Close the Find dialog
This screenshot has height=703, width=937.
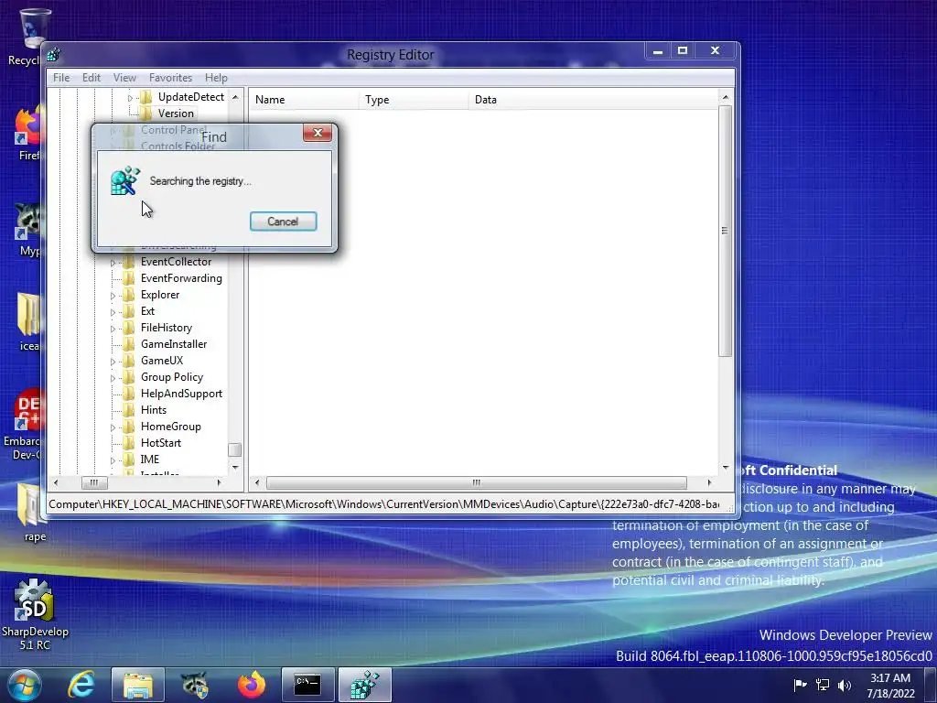(318, 133)
